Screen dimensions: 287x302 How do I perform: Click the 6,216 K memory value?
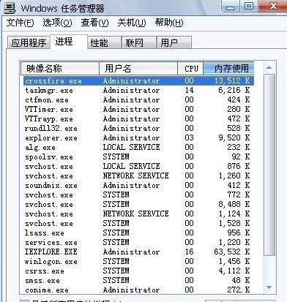[234, 90]
